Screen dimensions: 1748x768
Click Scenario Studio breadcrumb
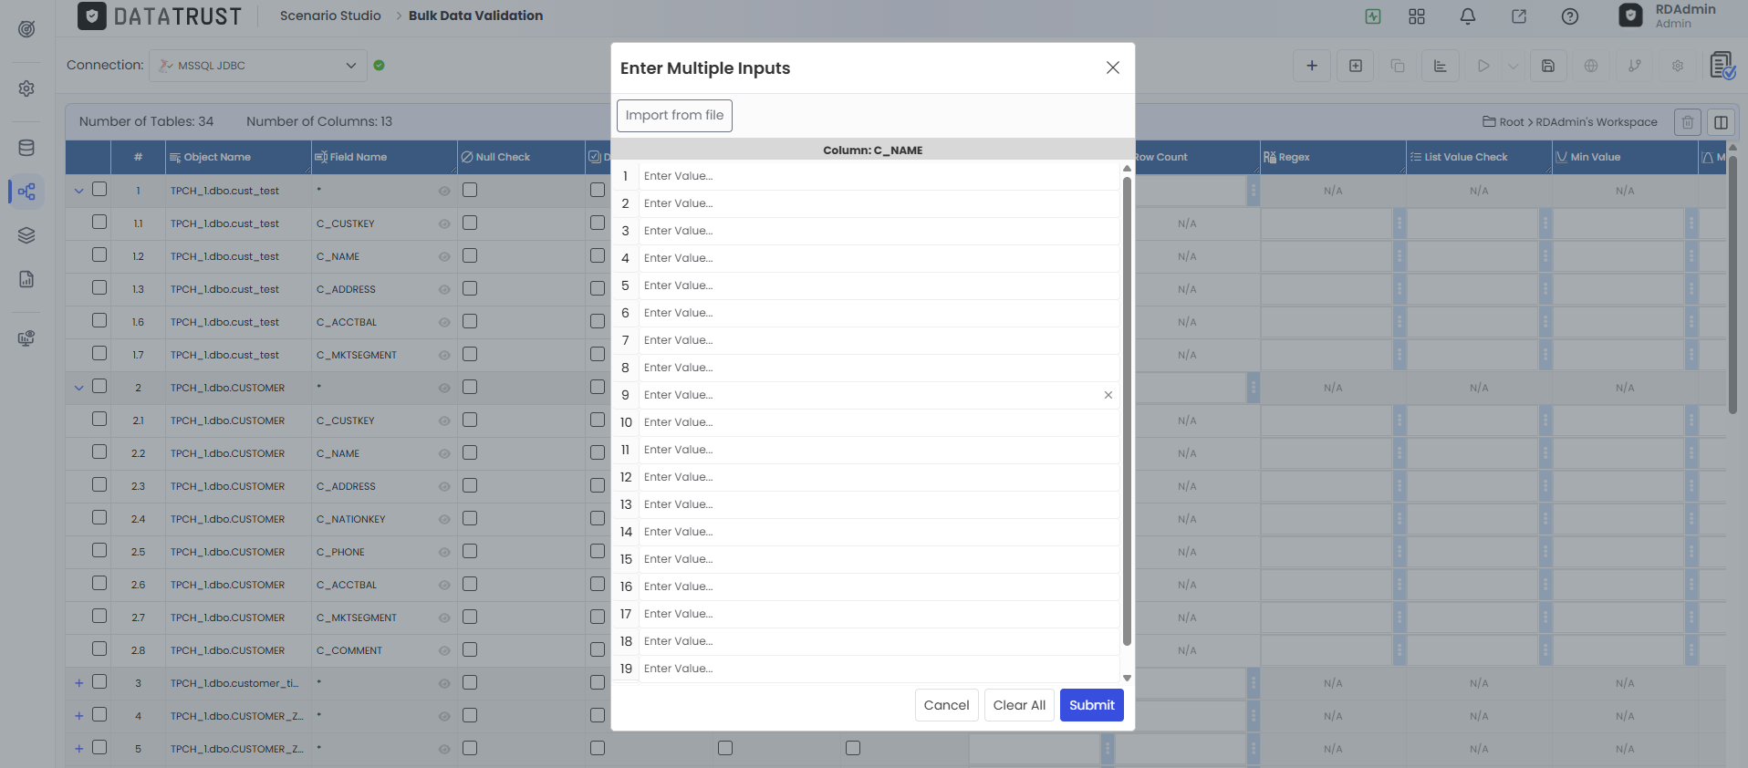click(330, 16)
